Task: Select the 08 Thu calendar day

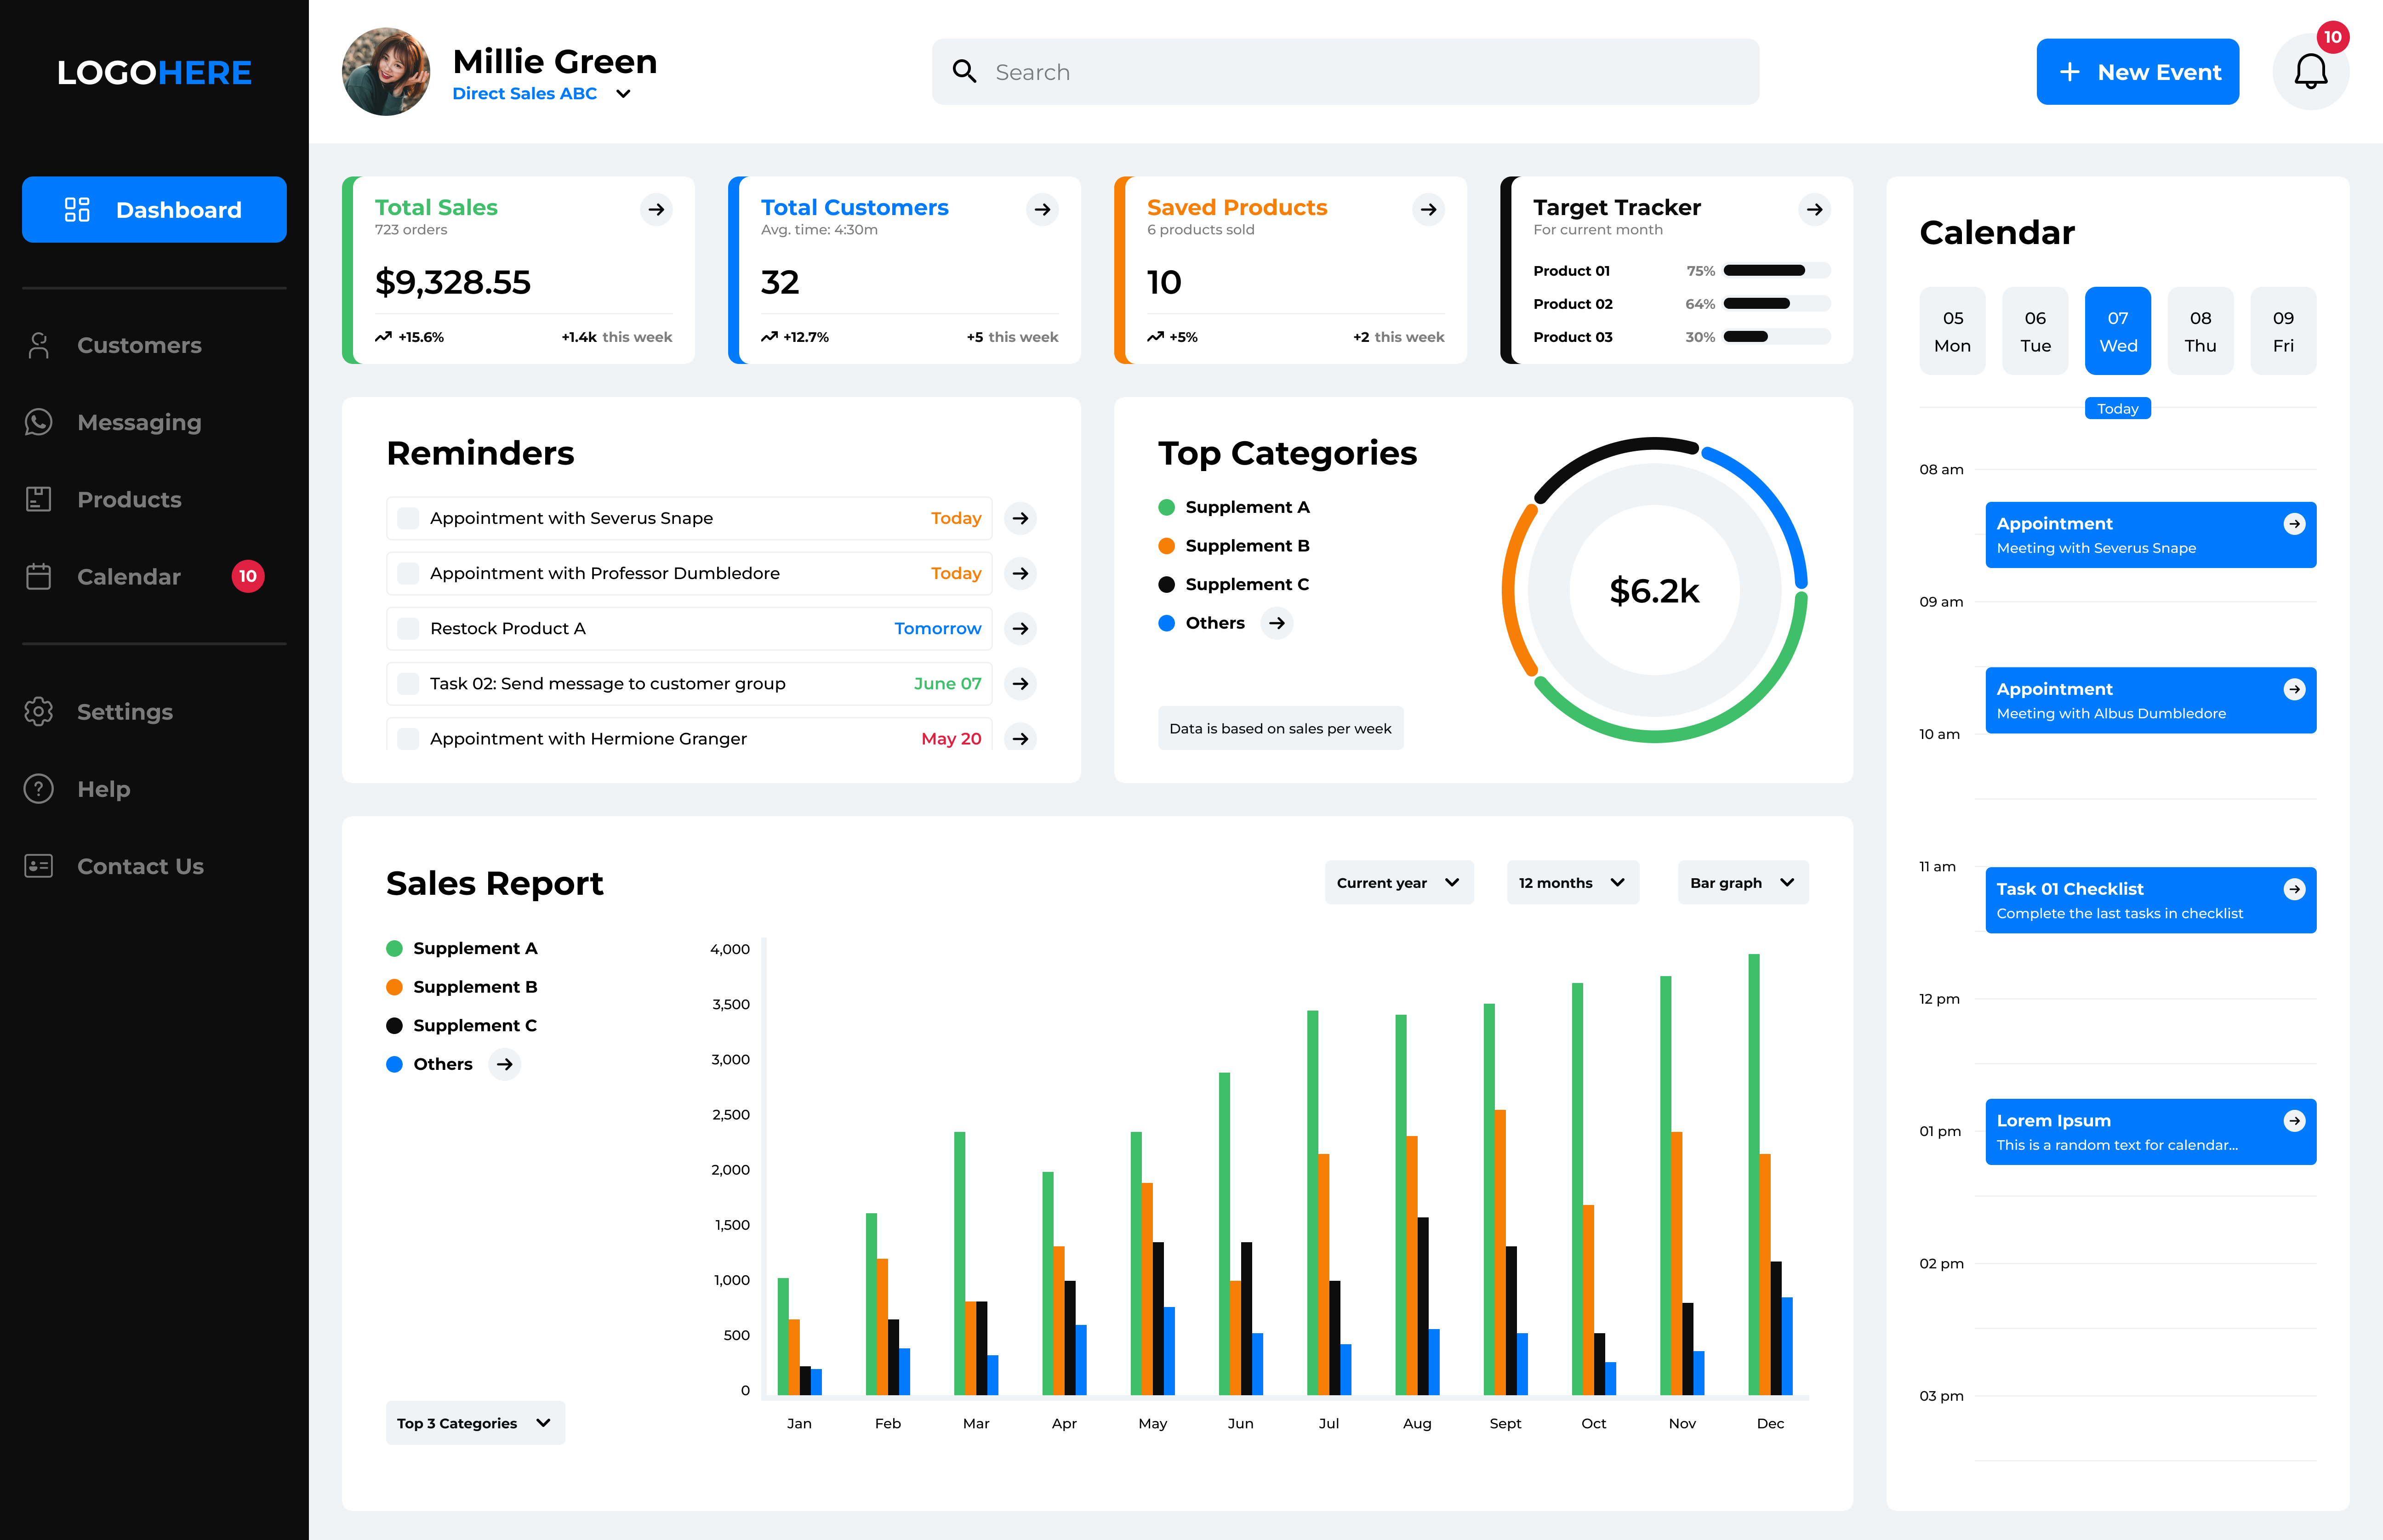Action: [x=2200, y=331]
